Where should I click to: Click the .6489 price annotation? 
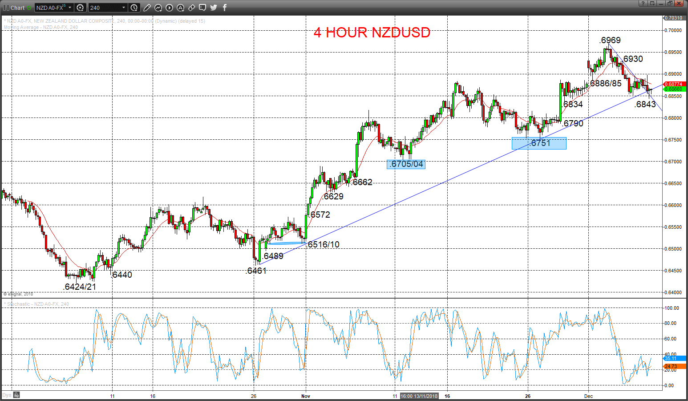[272, 256]
